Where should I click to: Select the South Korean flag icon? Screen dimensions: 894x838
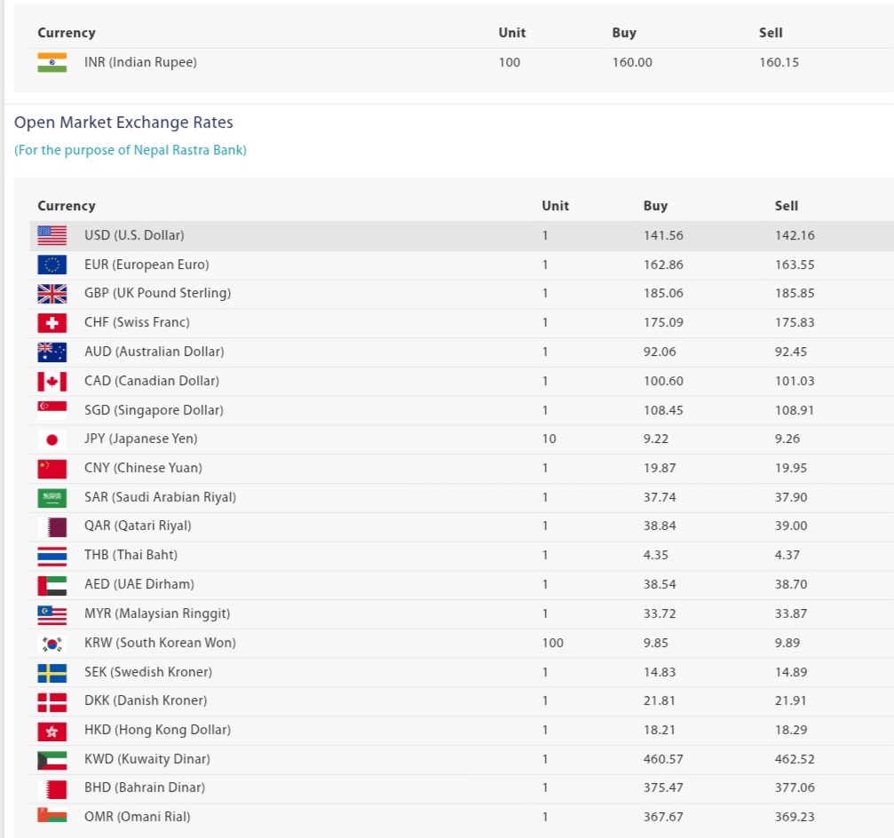pos(51,643)
